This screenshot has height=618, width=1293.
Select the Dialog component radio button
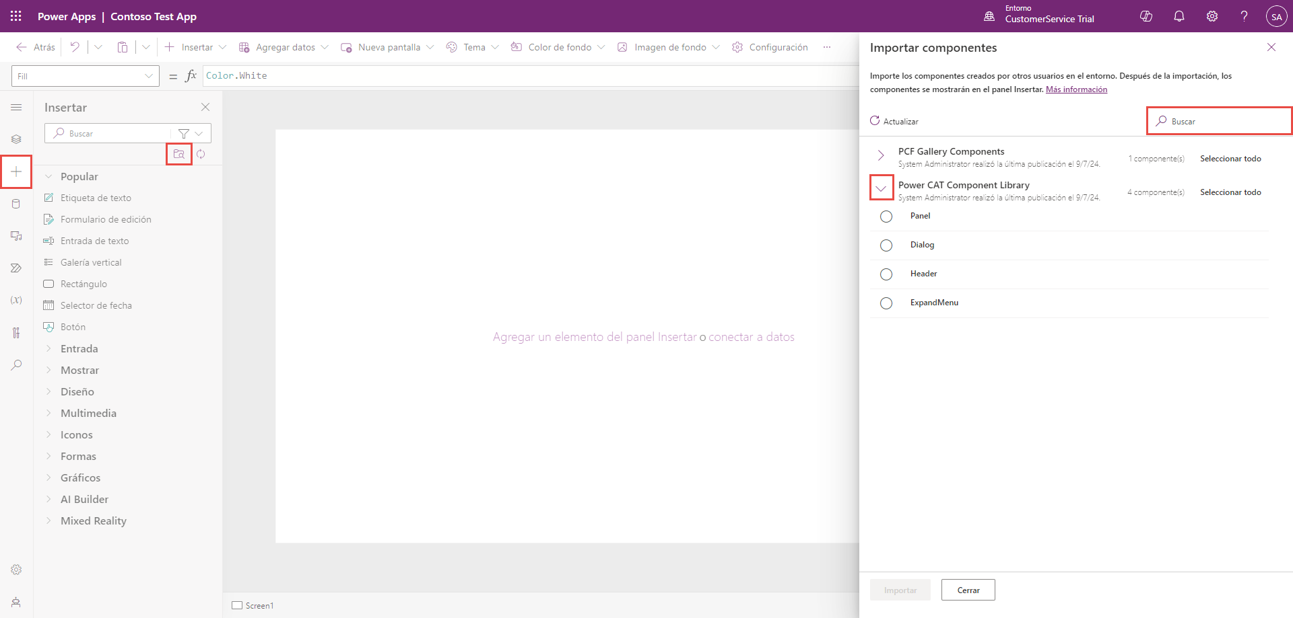886,245
